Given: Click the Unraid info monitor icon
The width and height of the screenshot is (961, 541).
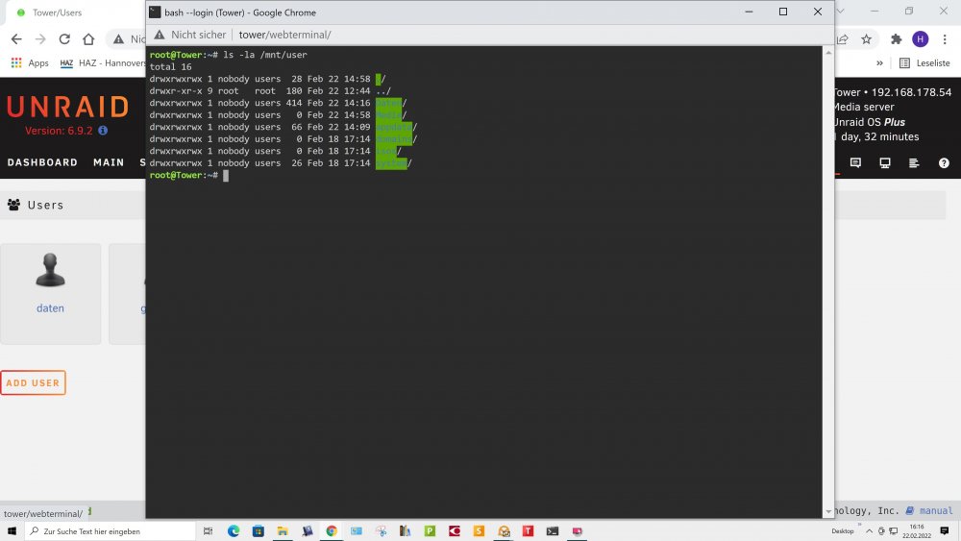Looking at the screenshot, I should pyautogui.click(x=884, y=163).
